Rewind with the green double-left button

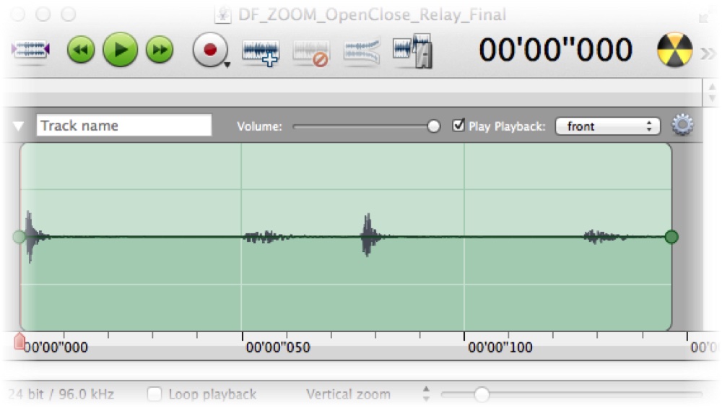point(81,50)
